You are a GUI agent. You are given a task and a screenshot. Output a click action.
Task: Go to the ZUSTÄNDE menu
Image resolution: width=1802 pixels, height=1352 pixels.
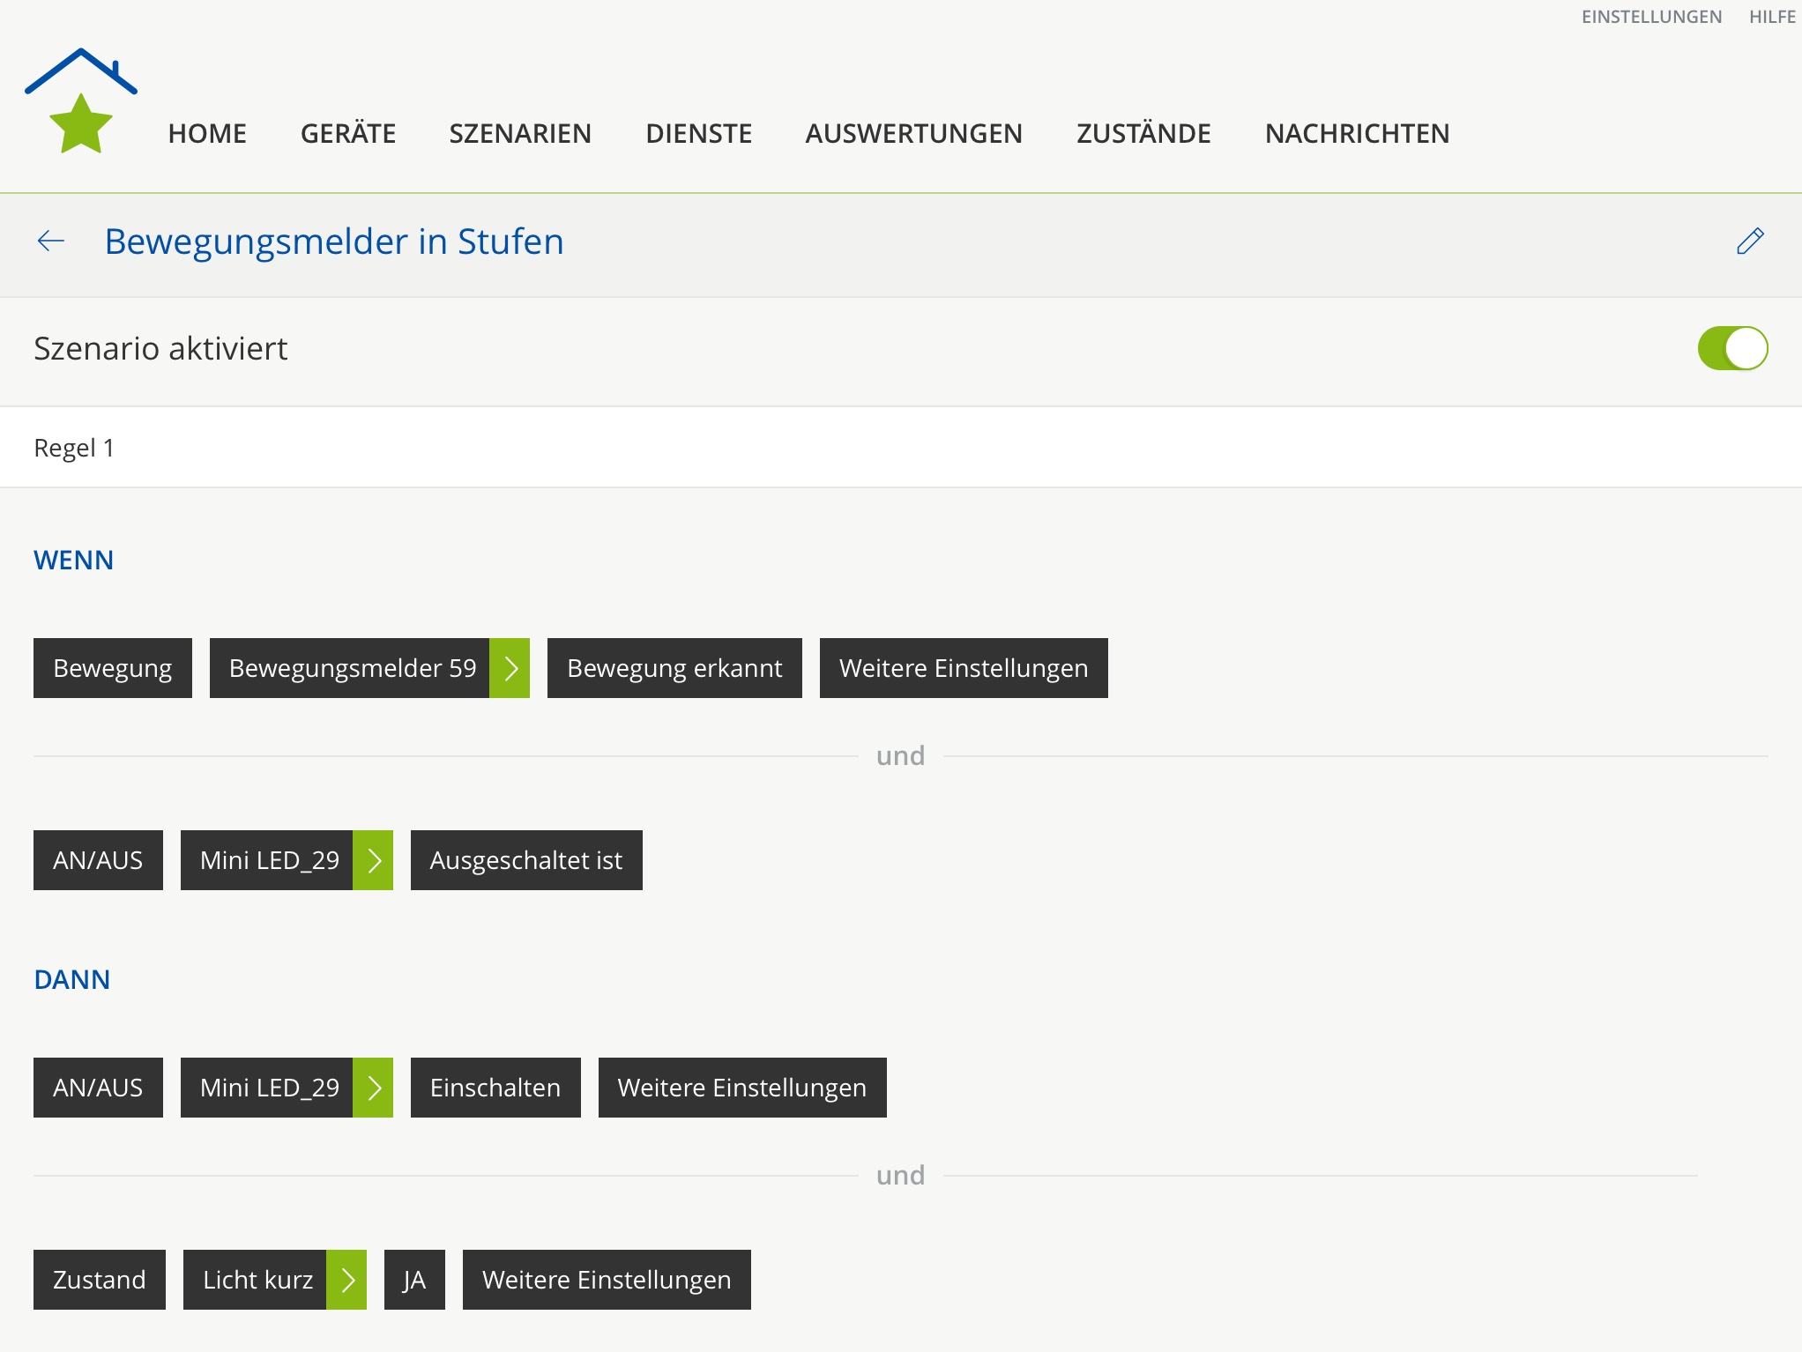coord(1143,133)
